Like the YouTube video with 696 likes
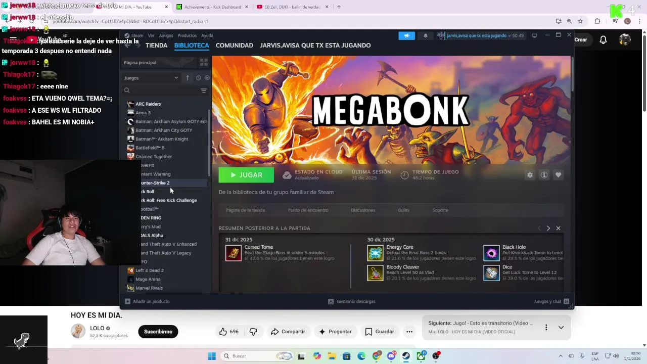Screen dimensions: 647x364 228,332
